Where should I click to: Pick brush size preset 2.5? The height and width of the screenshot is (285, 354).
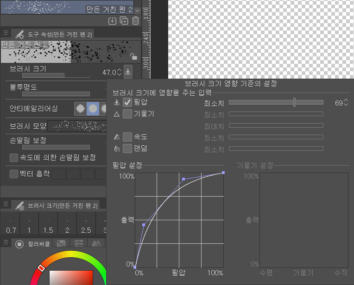pyautogui.click(x=86, y=224)
